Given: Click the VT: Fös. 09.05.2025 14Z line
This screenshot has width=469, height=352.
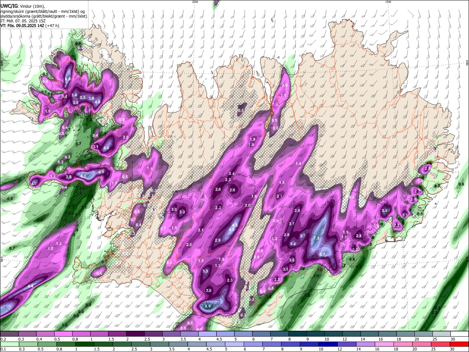Looking at the screenshot, I should [22, 26].
